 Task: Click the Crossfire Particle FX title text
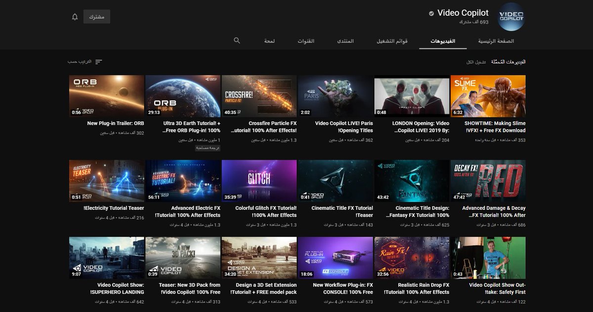(x=264, y=127)
